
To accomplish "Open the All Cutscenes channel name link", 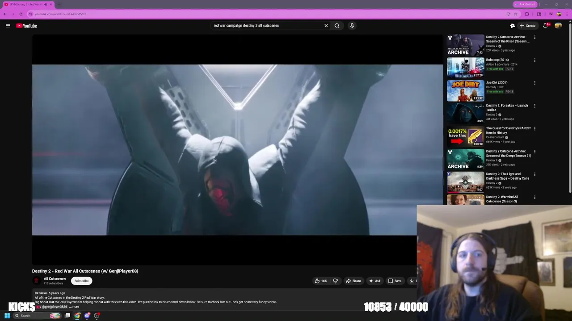I will (55, 279).
